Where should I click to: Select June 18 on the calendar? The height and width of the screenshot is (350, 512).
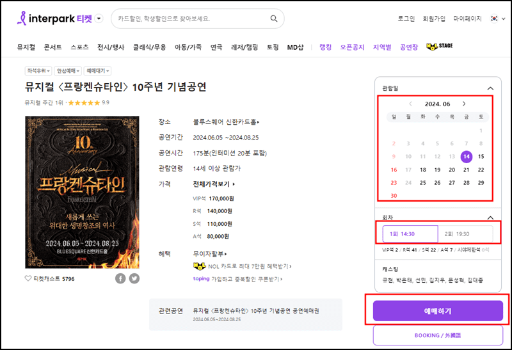[x=423, y=170]
